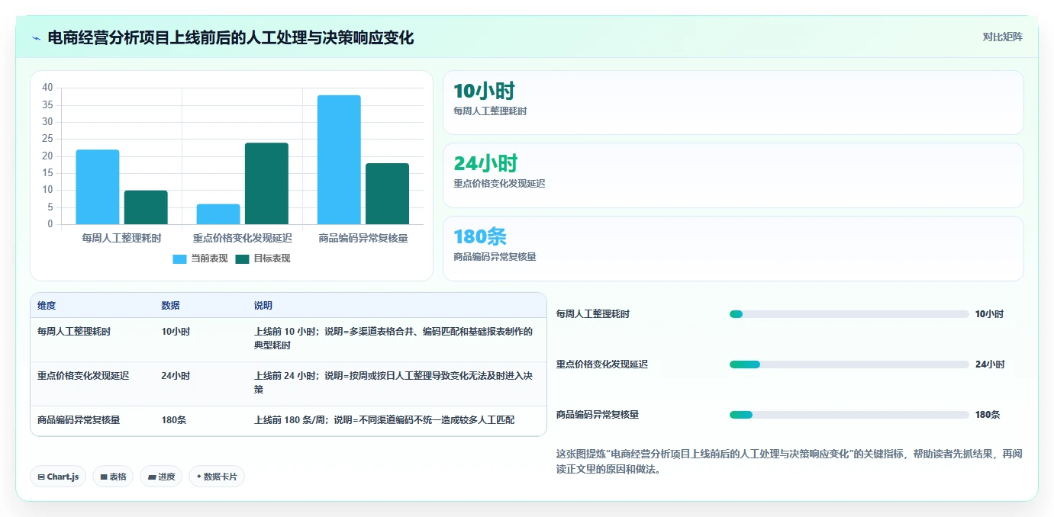Click table cell 180条

click(x=174, y=420)
